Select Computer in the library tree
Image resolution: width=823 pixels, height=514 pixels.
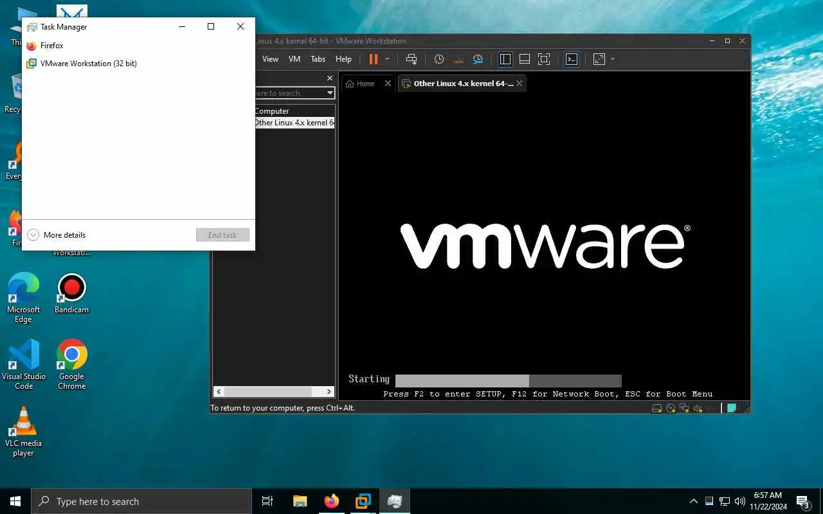pos(272,111)
